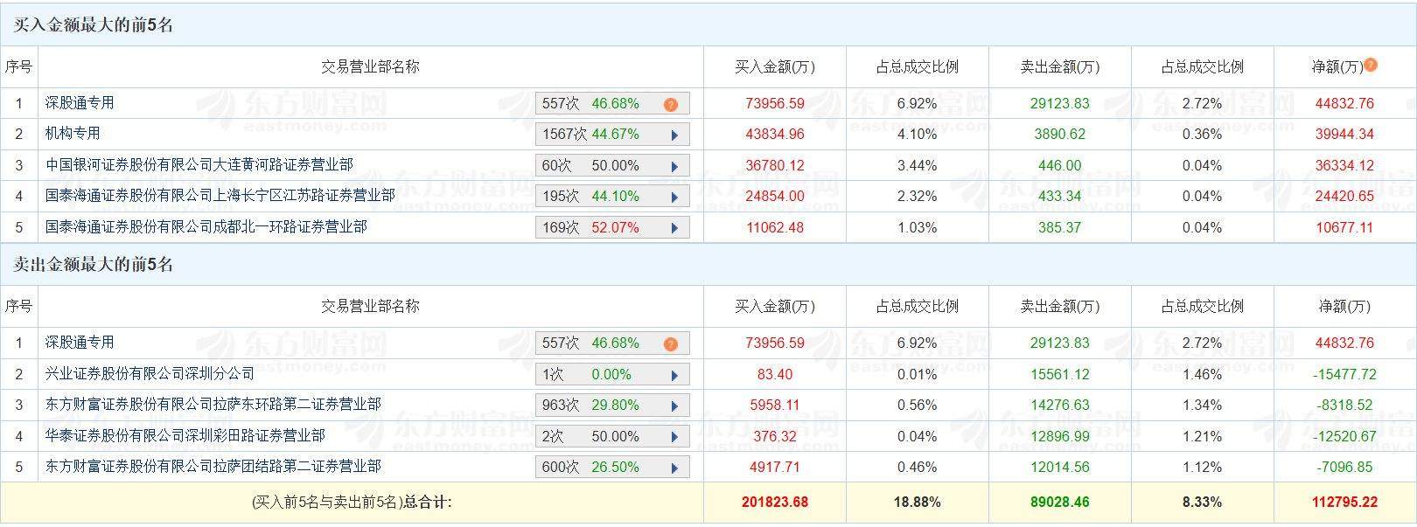
Task: Click the total sell amount 89028.46
Action: pos(1060,502)
